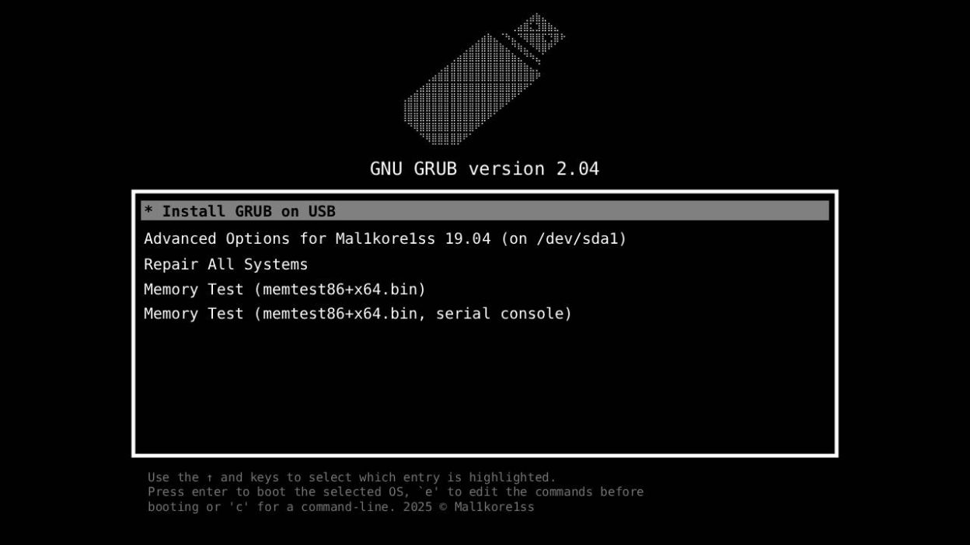Image resolution: width=970 pixels, height=545 pixels.
Task: Click the USB drive connector cap
Action: pos(536,36)
